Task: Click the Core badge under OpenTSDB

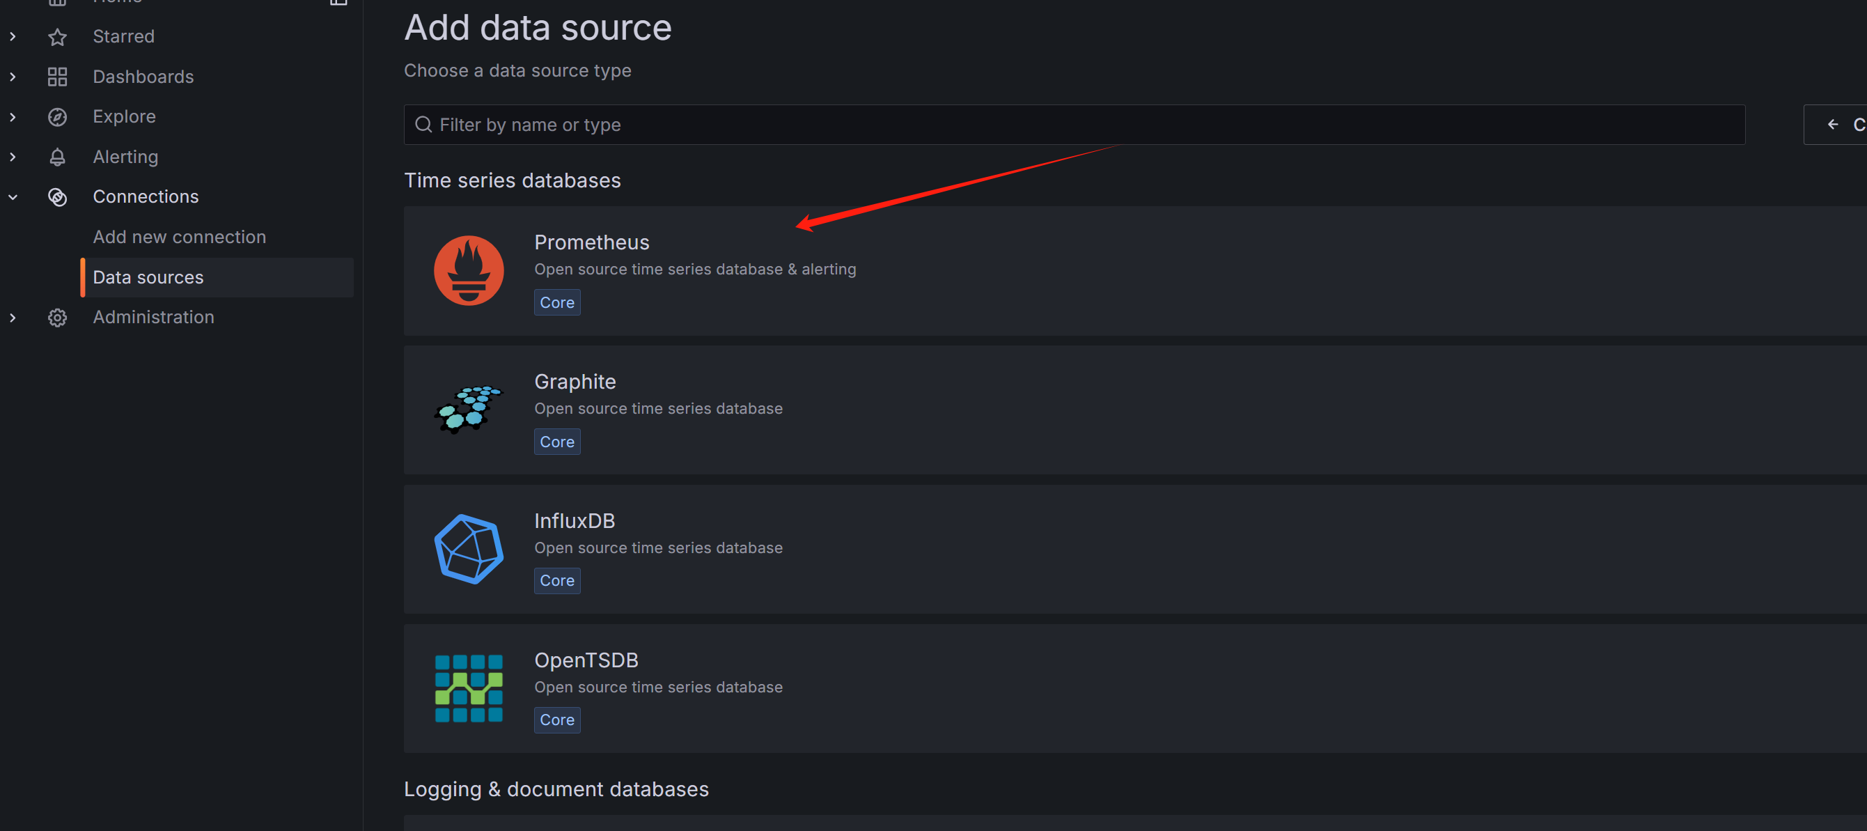Action: point(556,720)
